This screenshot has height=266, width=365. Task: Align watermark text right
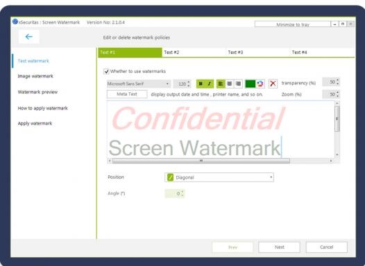238,84
